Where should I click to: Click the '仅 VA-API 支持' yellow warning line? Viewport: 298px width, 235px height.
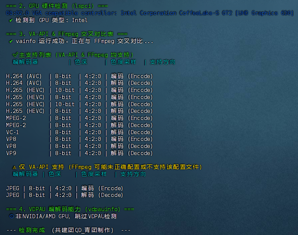(107, 167)
